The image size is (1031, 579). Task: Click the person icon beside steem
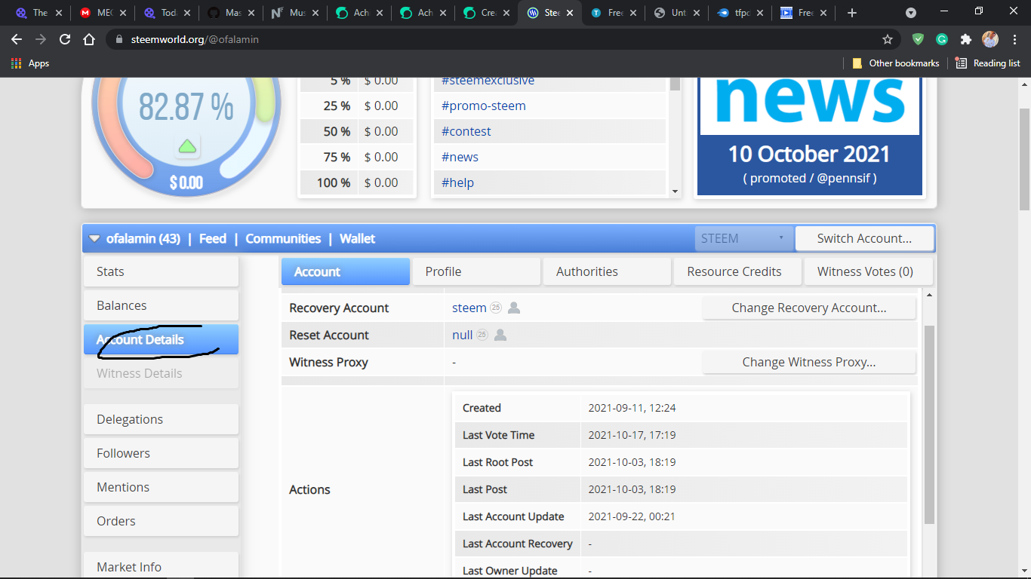click(x=514, y=308)
